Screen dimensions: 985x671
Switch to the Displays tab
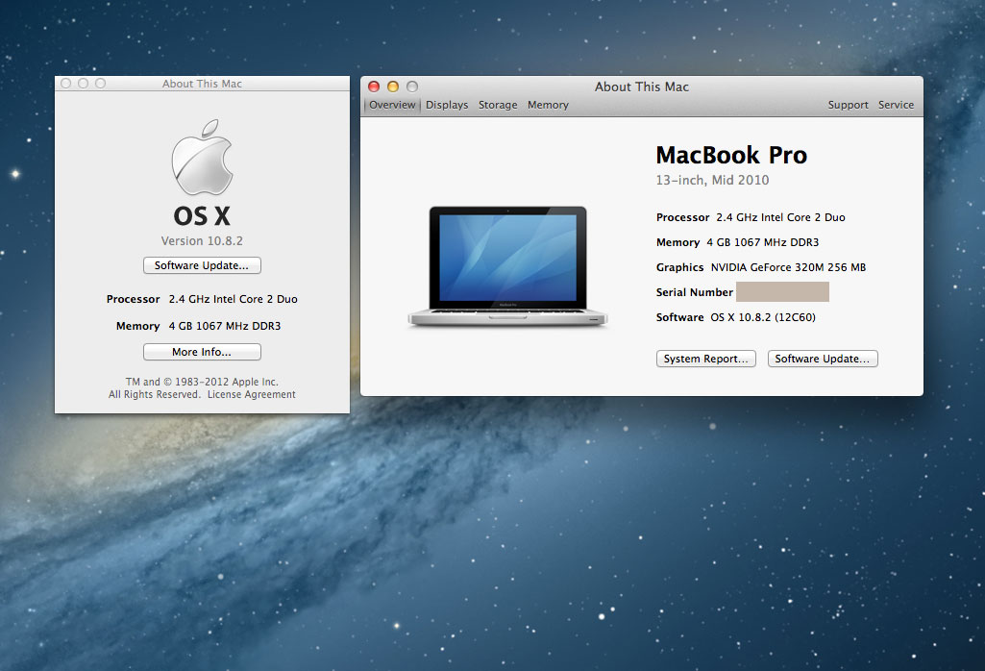447,105
